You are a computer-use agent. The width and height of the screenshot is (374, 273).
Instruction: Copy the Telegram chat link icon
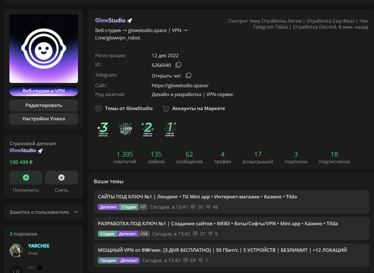(188, 75)
